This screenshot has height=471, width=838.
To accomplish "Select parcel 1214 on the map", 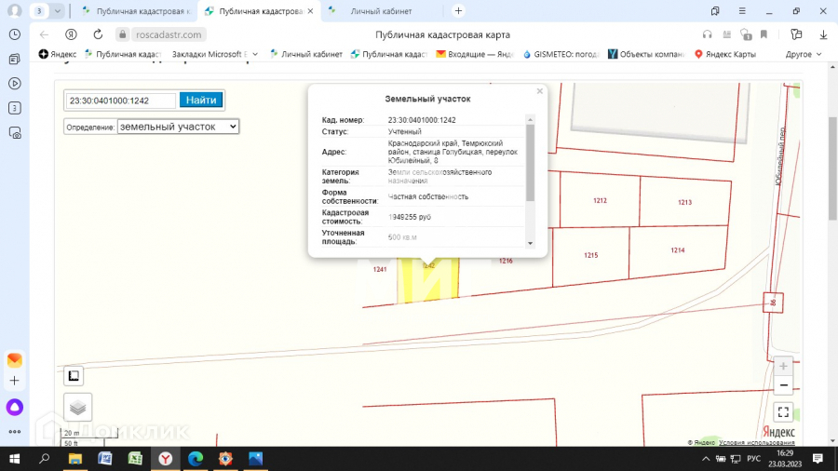I will click(678, 249).
